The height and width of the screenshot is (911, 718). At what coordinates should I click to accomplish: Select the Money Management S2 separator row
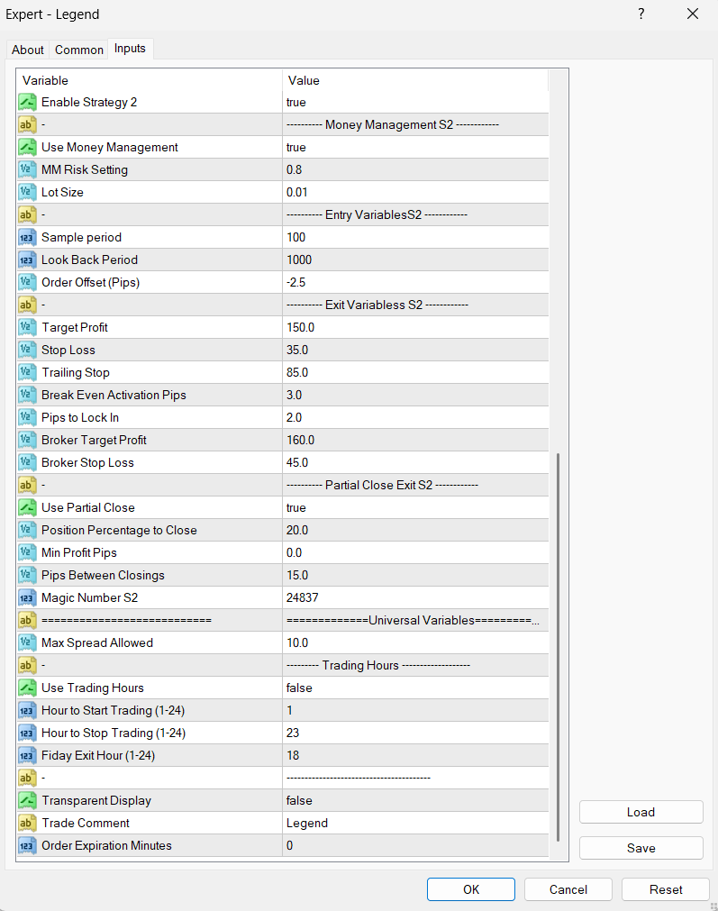pos(282,125)
